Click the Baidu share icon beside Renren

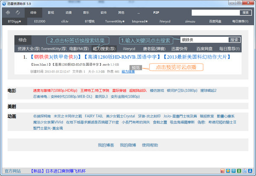point(244,171)
